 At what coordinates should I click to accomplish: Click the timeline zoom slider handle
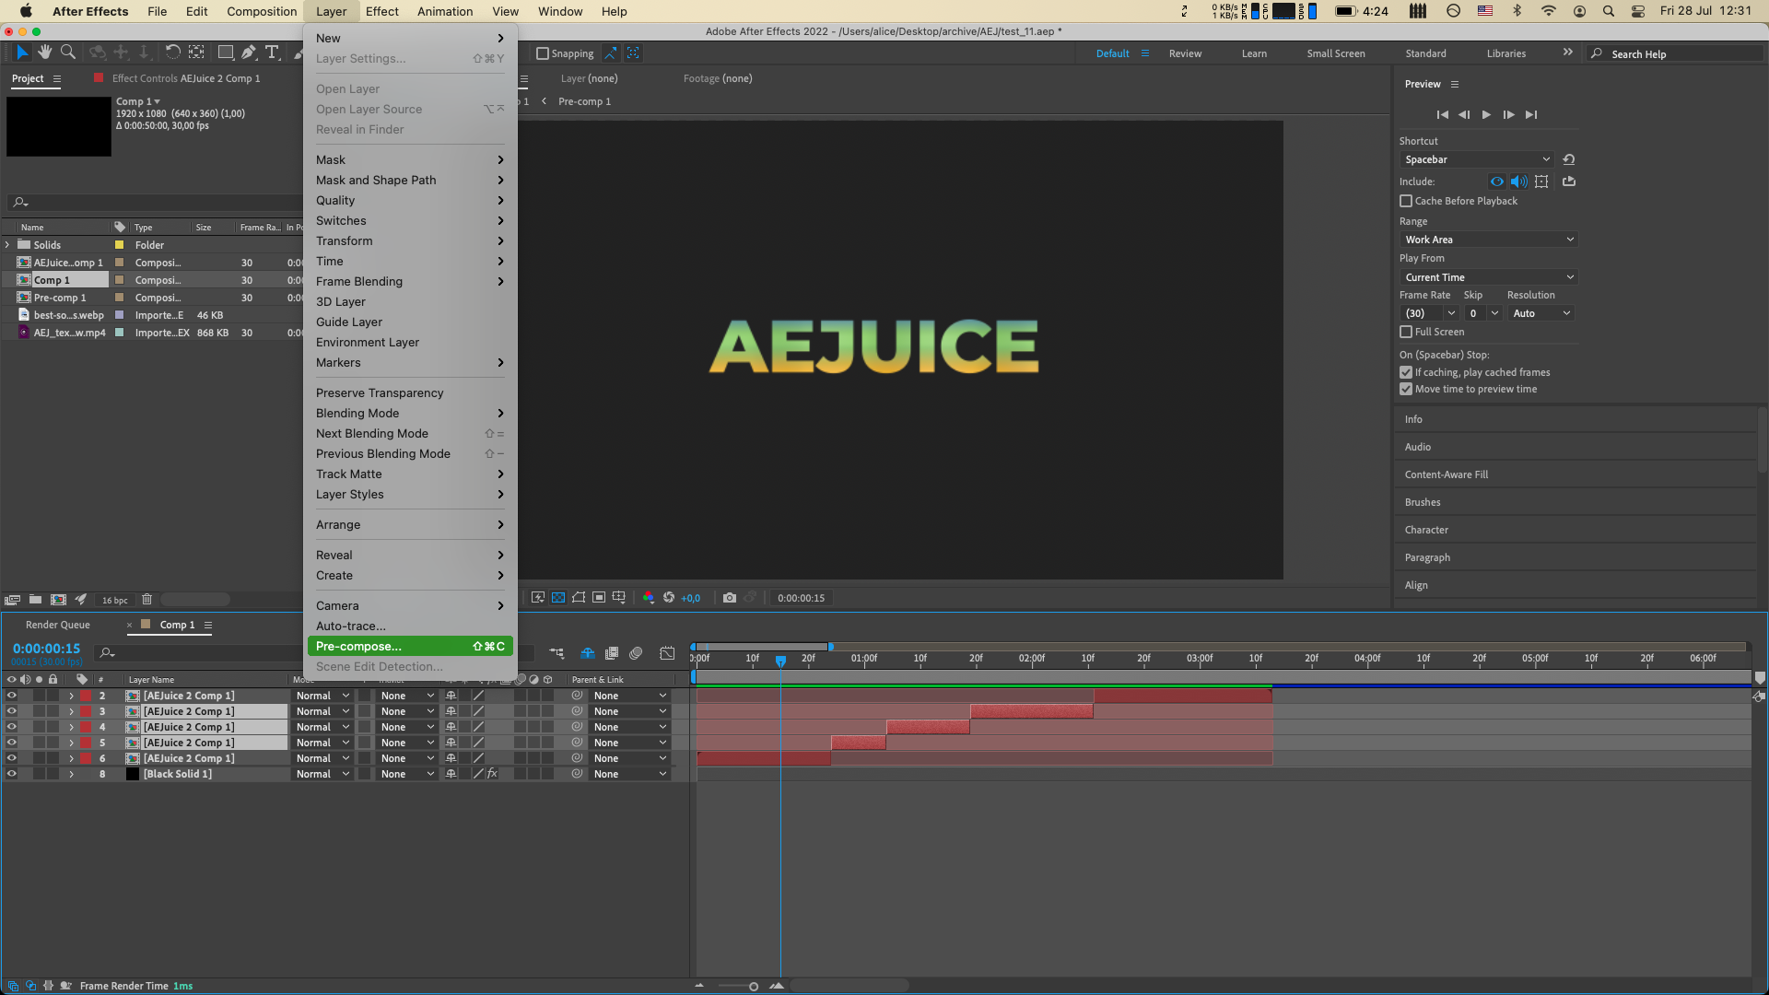point(754,987)
